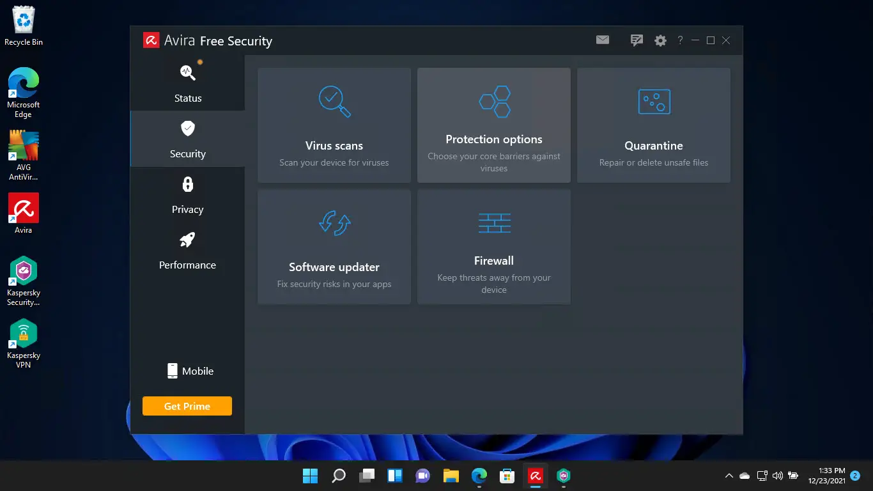Show hidden system tray icons
873x491 pixels.
pyautogui.click(x=729, y=476)
